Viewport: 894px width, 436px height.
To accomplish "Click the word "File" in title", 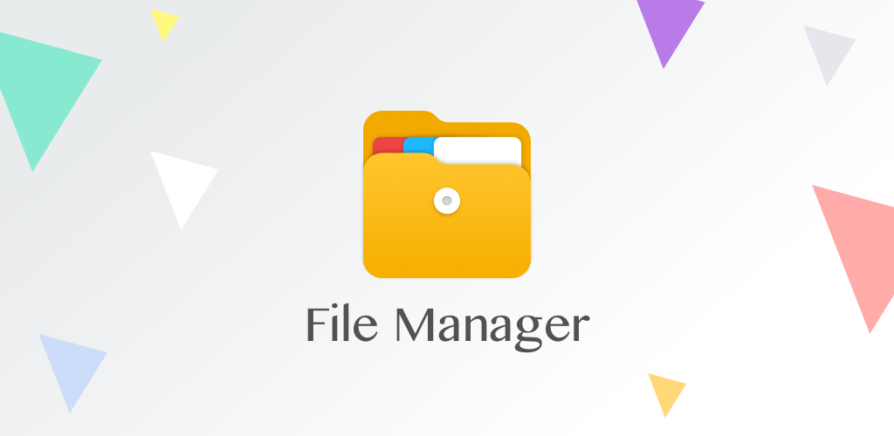I will (x=341, y=324).
